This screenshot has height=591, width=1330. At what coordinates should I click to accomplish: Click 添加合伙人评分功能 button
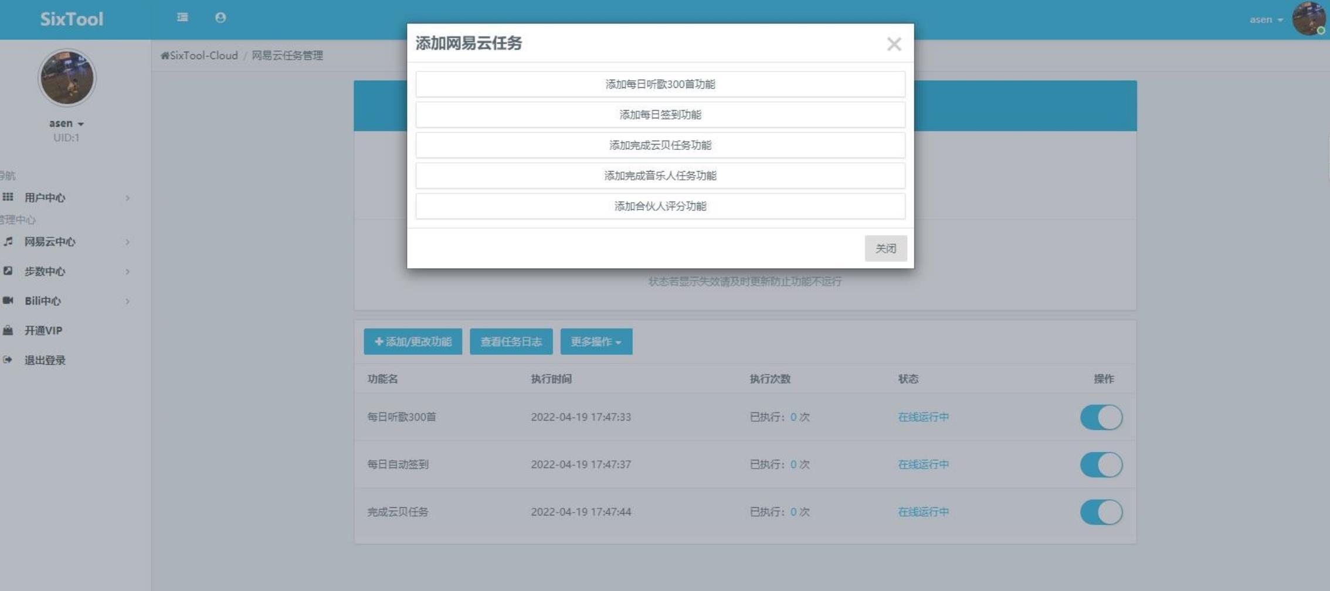660,206
